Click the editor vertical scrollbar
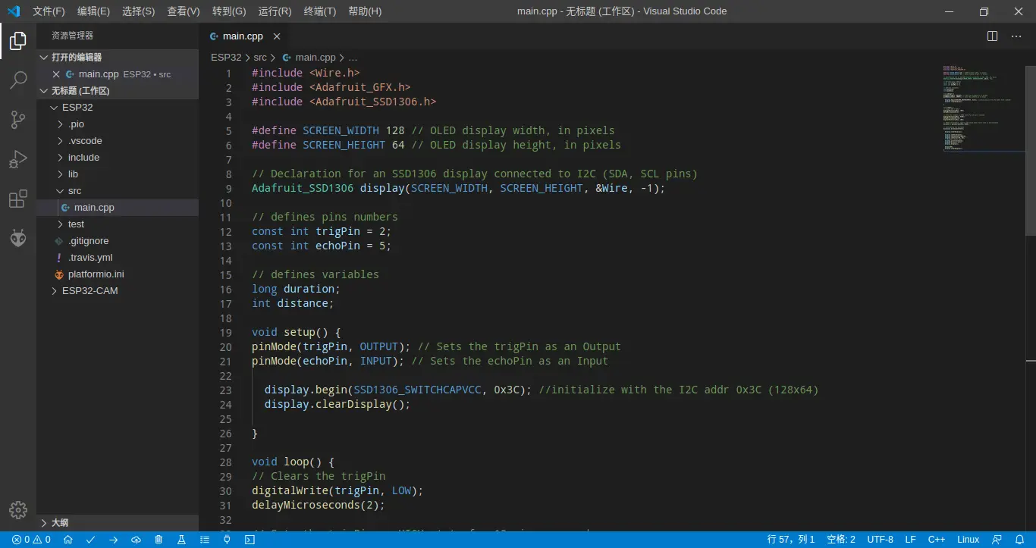Image resolution: width=1036 pixels, height=548 pixels. click(1031, 152)
